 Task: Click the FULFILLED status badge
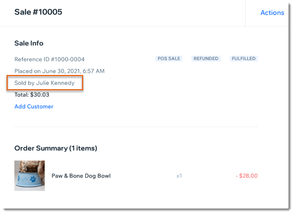pos(244,59)
